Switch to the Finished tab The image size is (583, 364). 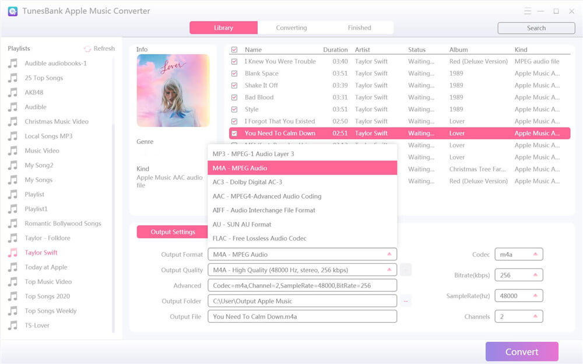[x=359, y=28]
